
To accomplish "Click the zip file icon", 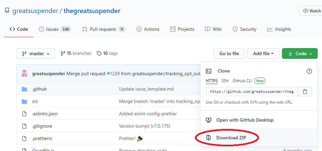I will (x=209, y=138).
